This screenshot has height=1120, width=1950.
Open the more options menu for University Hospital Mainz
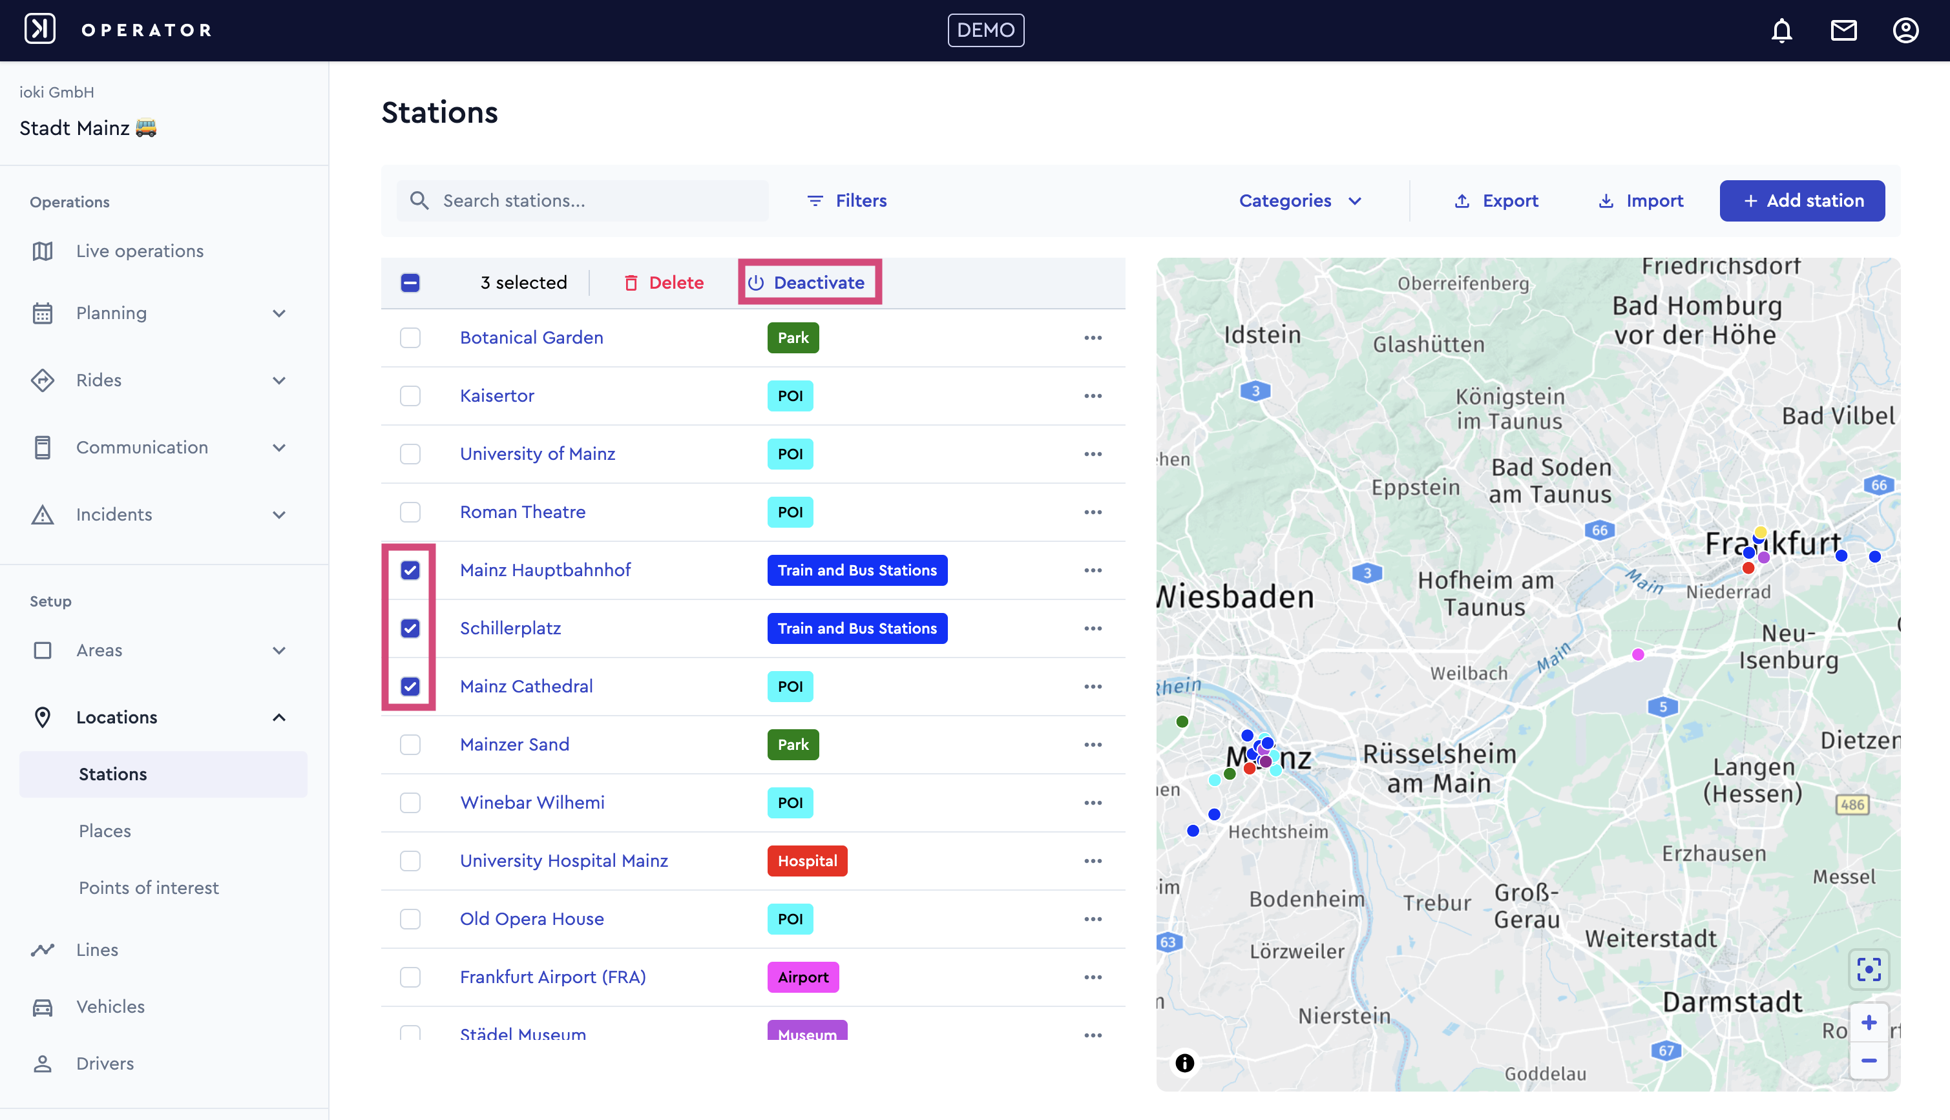1093,861
